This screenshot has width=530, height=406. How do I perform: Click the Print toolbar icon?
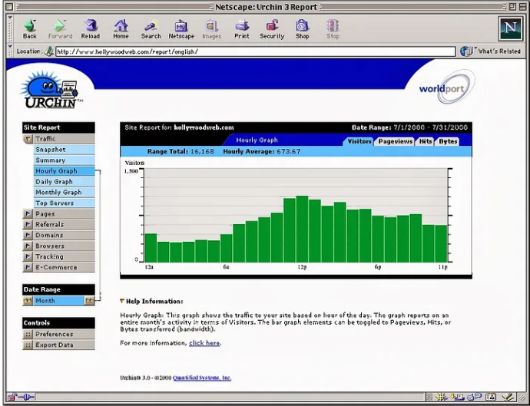pos(242,27)
